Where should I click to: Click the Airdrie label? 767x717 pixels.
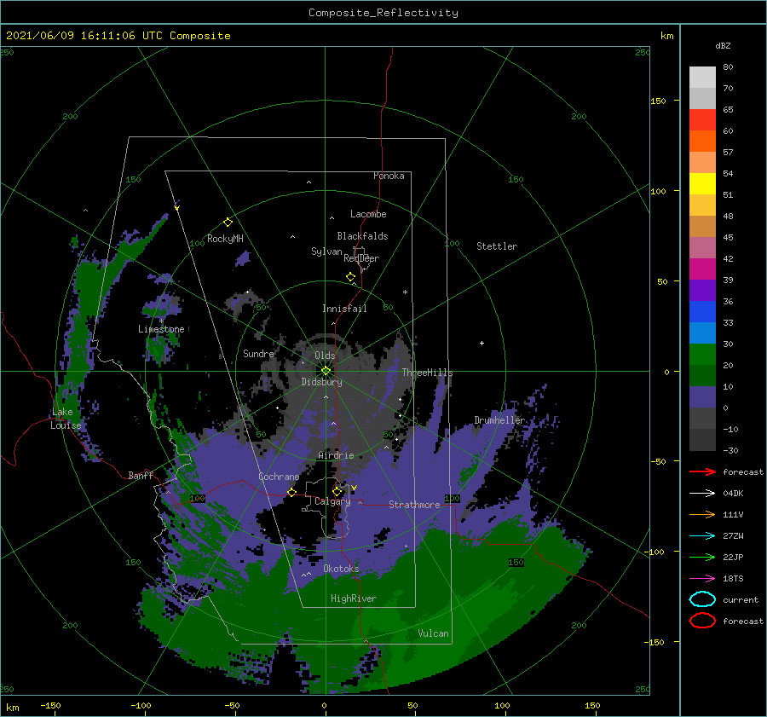[x=336, y=455]
